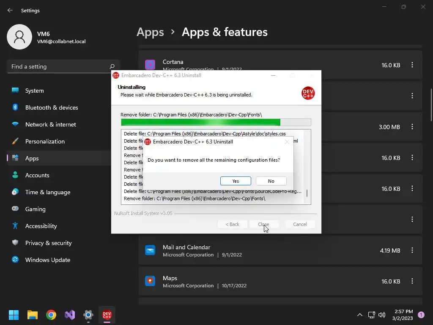This screenshot has width=433, height=325.
Task: Click the uninstall progress bar
Action: click(x=216, y=122)
